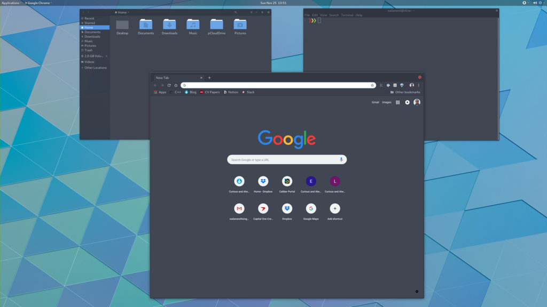Click the date and time in top bar
547x307 pixels.
[x=273, y=3]
